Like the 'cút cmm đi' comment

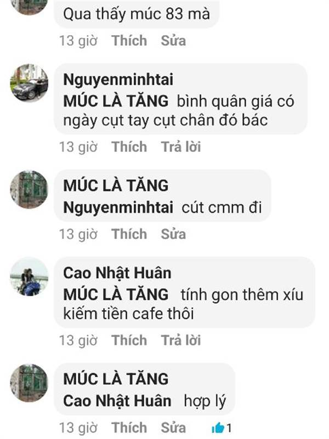[x=129, y=234]
